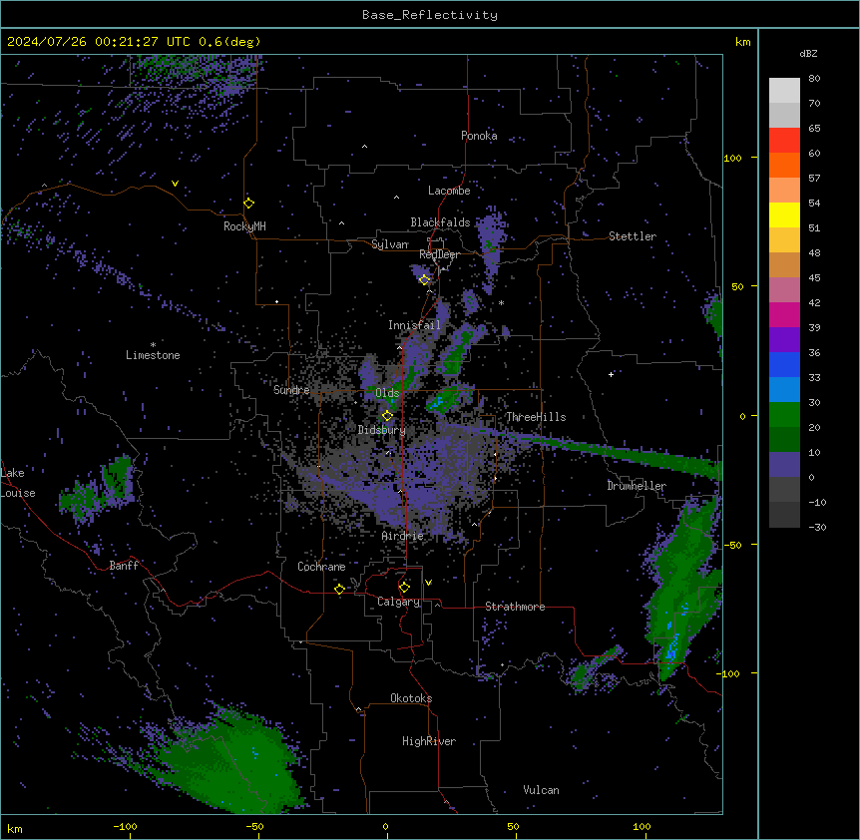Click the Base_Reflectivity title
Viewport: 860px width, 840px height.
pyautogui.click(x=430, y=15)
